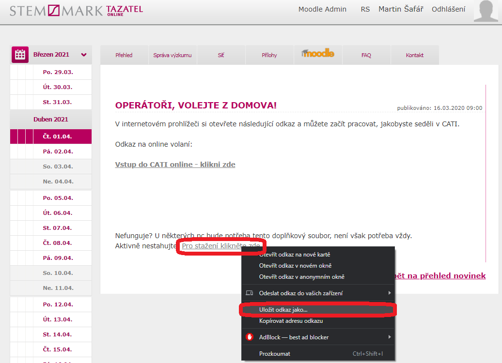Select Otevřít odkaz na nové kartě
Viewport: 502px width, 363px height.
pos(295,255)
